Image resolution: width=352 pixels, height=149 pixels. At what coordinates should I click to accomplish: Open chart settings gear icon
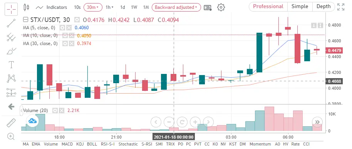[221, 7]
